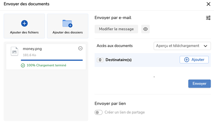
Task: Click the Ajouter des dossiers tile
Action: [67, 26]
